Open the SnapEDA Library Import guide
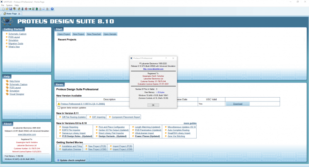 (x=179, y=133)
